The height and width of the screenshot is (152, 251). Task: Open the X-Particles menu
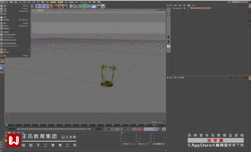pyautogui.click(x=83, y=2)
